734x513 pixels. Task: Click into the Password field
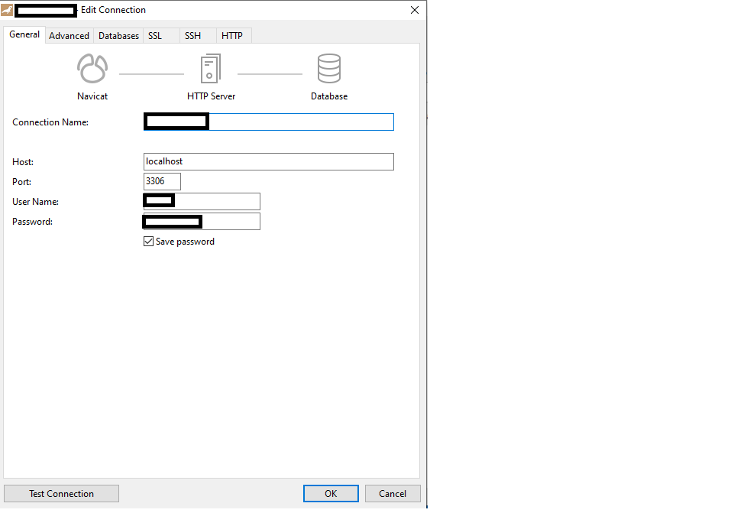click(x=230, y=221)
